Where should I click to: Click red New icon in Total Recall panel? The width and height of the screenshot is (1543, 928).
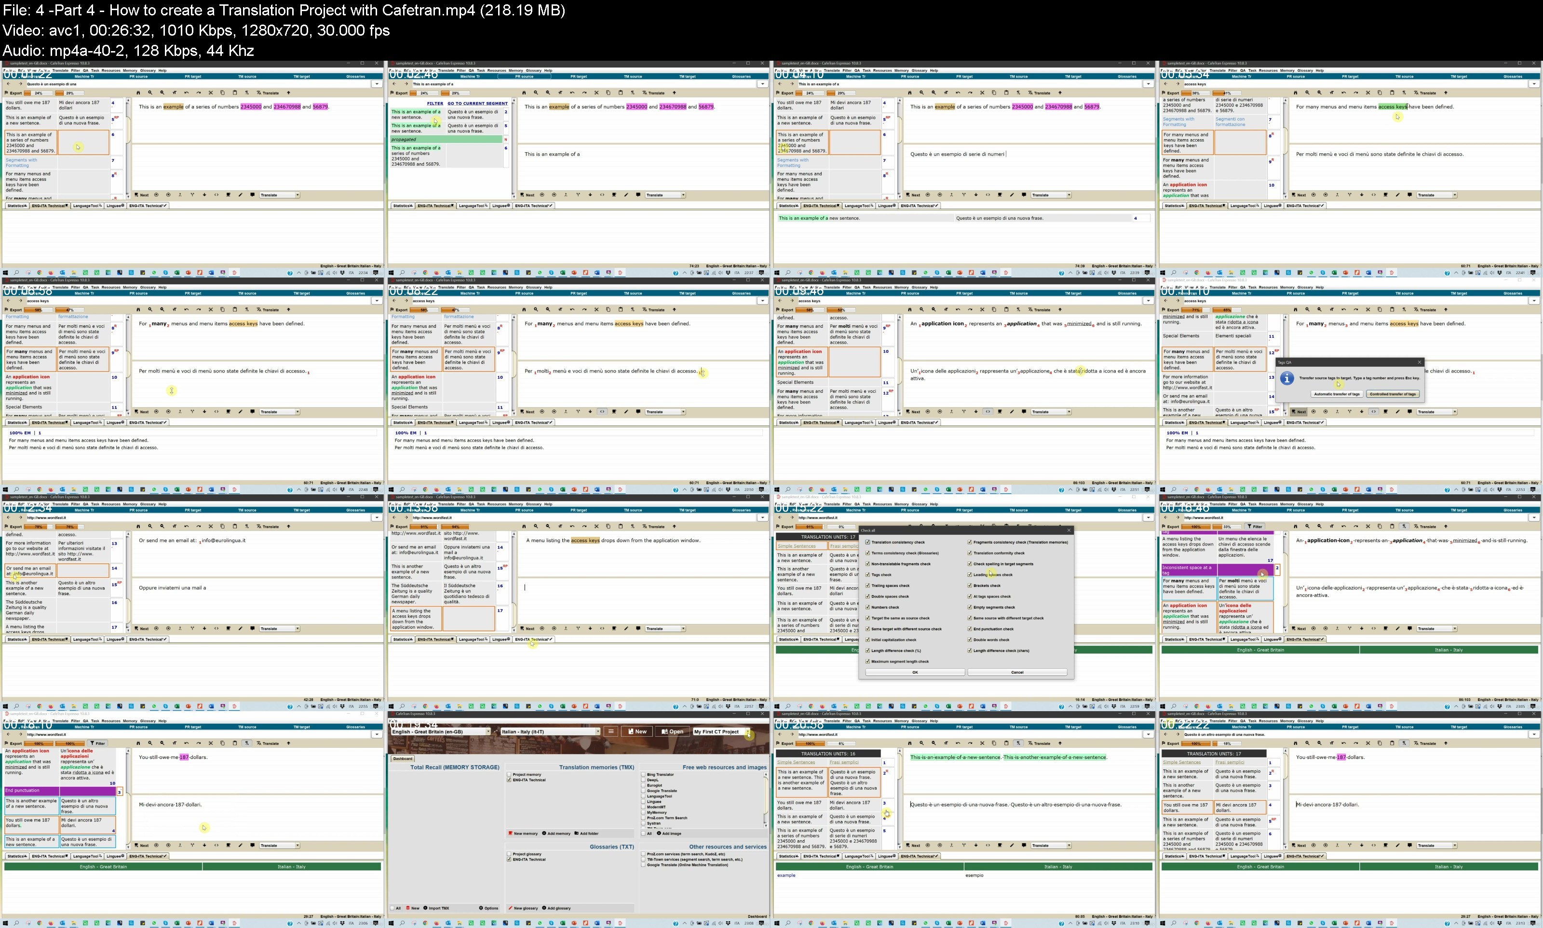point(408,908)
